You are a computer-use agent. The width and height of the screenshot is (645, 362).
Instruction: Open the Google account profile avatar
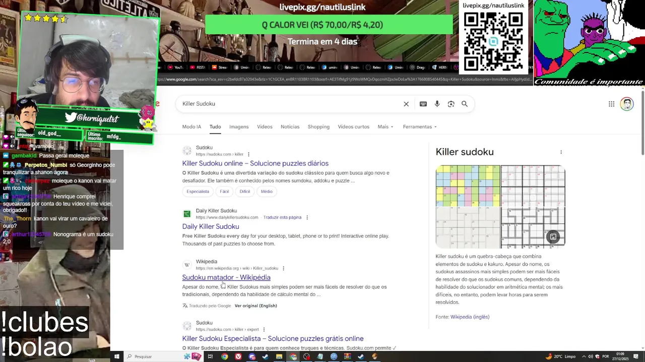point(627,104)
